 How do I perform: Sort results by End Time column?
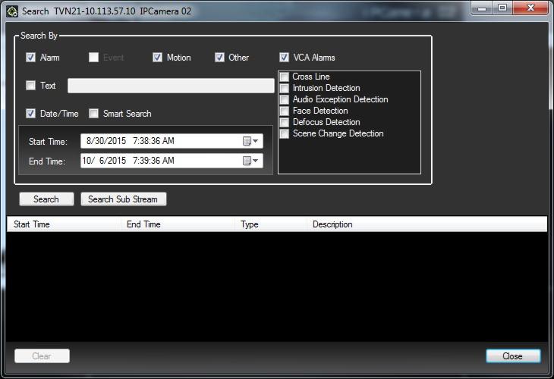pos(178,224)
